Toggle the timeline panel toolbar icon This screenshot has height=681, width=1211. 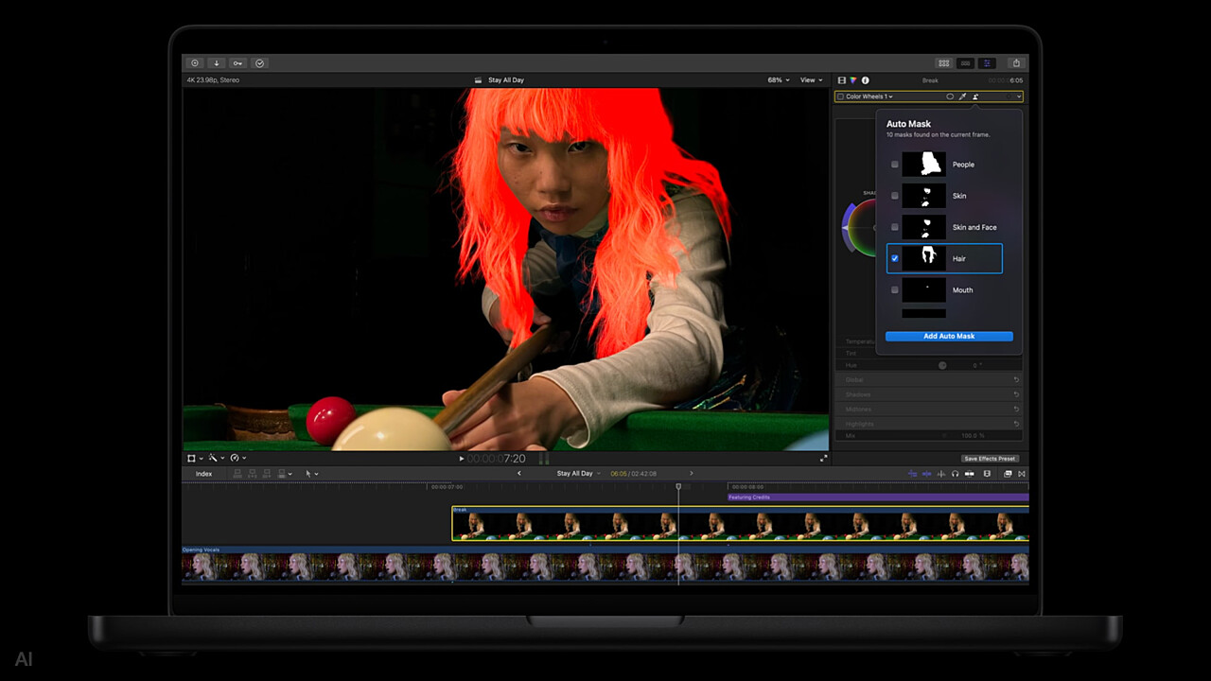tap(965, 63)
